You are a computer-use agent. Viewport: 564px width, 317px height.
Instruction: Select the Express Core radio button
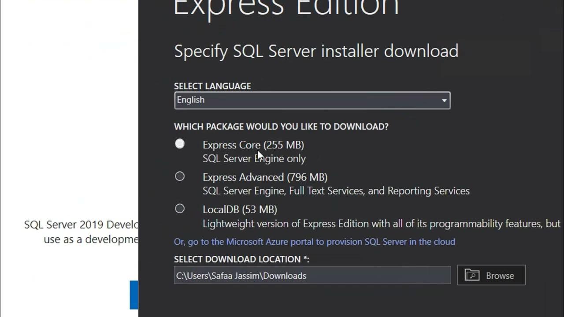coord(180,144)
